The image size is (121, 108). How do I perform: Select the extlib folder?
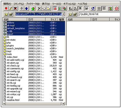[34, 31]
